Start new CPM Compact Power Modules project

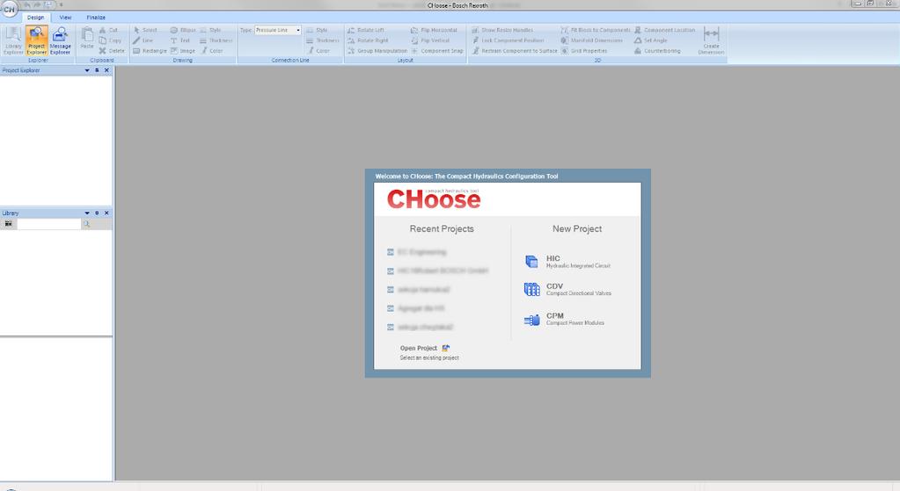click(564, 319)
